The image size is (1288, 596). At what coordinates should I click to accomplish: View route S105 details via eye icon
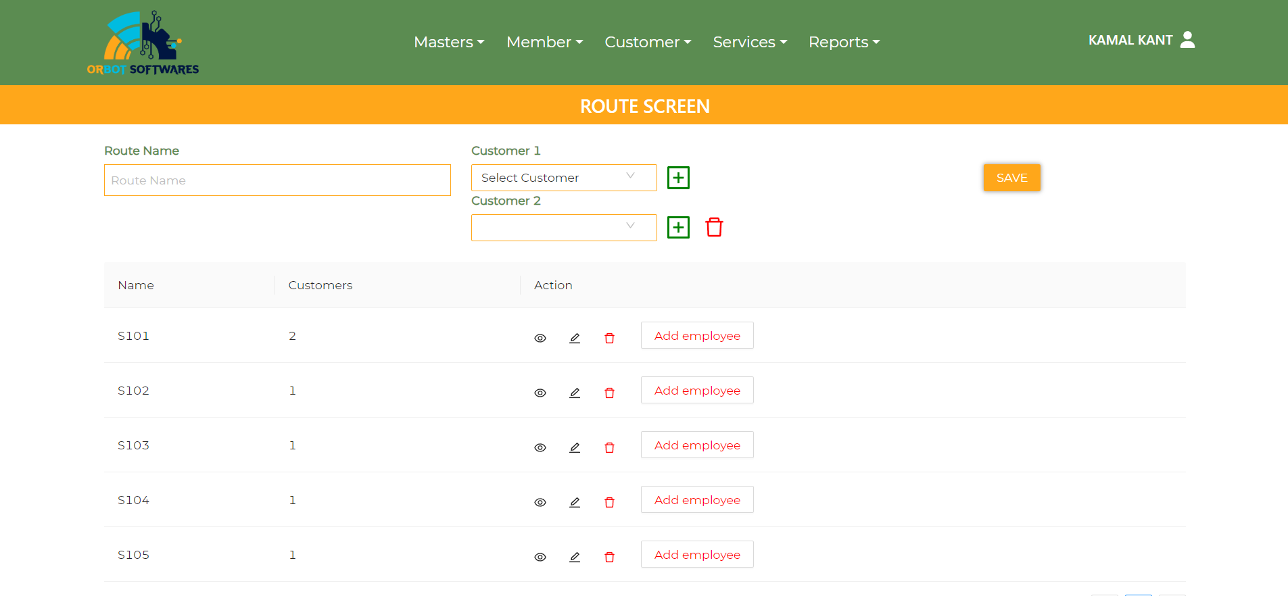[540, 557]
